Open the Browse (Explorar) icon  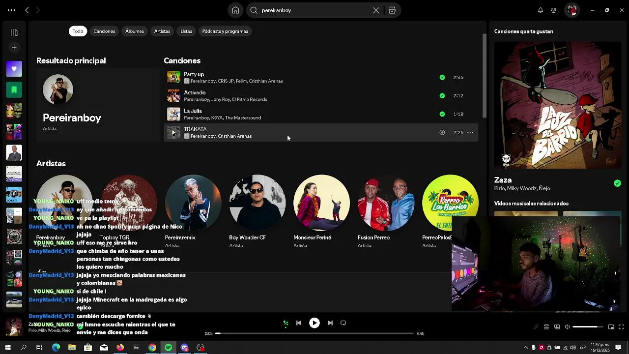click(392, 10)
